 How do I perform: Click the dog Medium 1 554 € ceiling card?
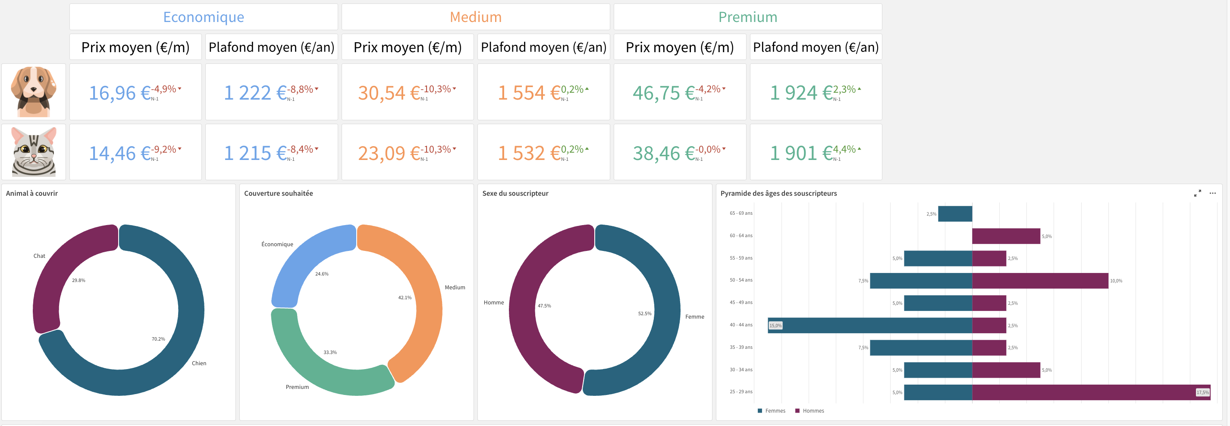[x=543, y=92]
